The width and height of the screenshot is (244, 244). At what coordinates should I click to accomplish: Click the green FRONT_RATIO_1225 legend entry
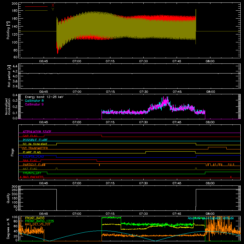tap(39, 221)
